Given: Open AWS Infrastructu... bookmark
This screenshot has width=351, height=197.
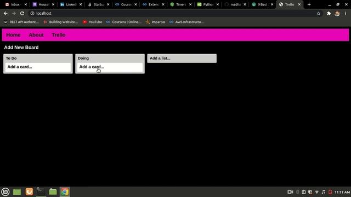Looking at the screenshot, I should (x=186, y=22).
